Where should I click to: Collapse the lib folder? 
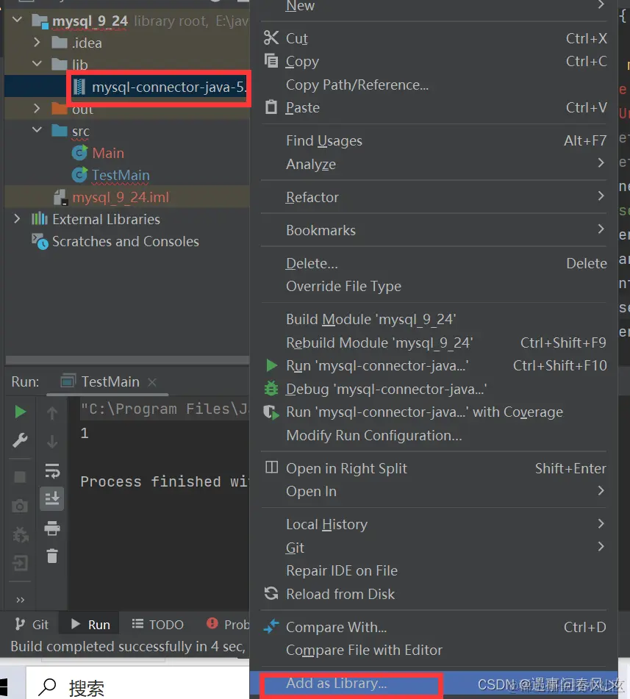coord(37,64)
